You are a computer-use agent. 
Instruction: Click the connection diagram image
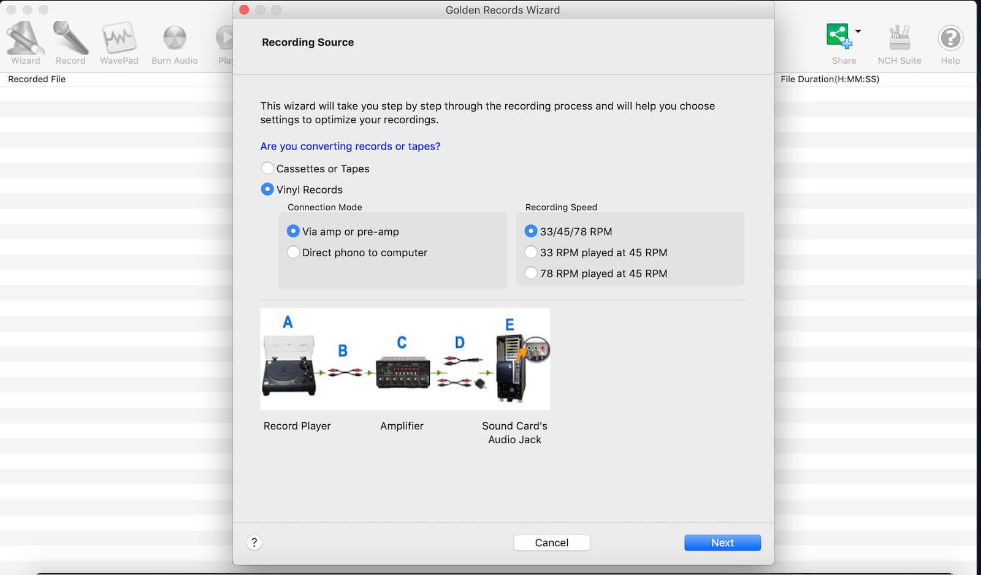[x=405, y=359]
